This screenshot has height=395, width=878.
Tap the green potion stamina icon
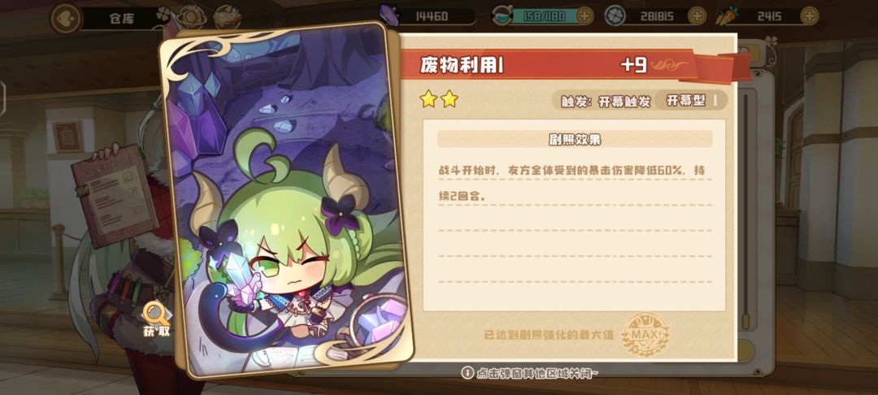[502, 16]
